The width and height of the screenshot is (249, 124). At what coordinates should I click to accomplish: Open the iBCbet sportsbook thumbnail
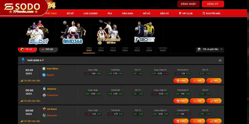pos(37,32)
